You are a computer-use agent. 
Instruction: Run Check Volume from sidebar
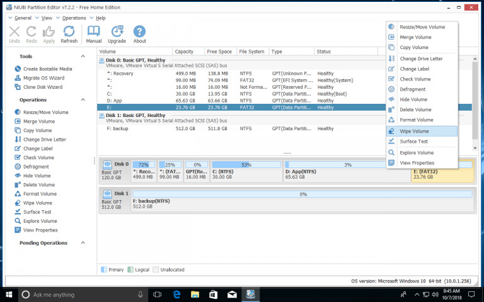[x=34, y=157]
